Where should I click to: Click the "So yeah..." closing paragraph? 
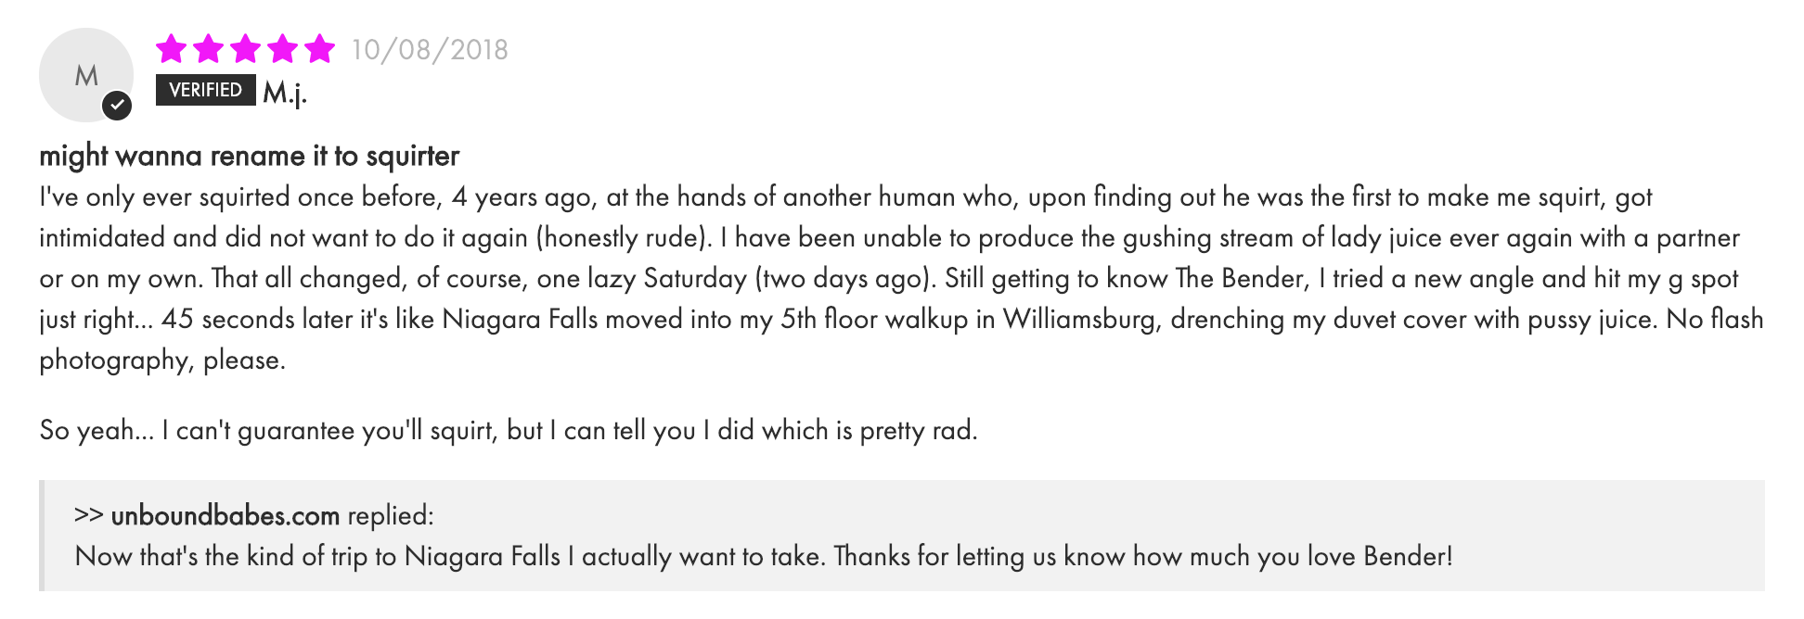click(508, 431)
